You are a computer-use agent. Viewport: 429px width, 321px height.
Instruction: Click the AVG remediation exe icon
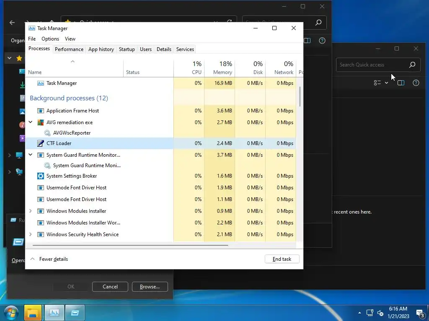(x=41, y=122)
